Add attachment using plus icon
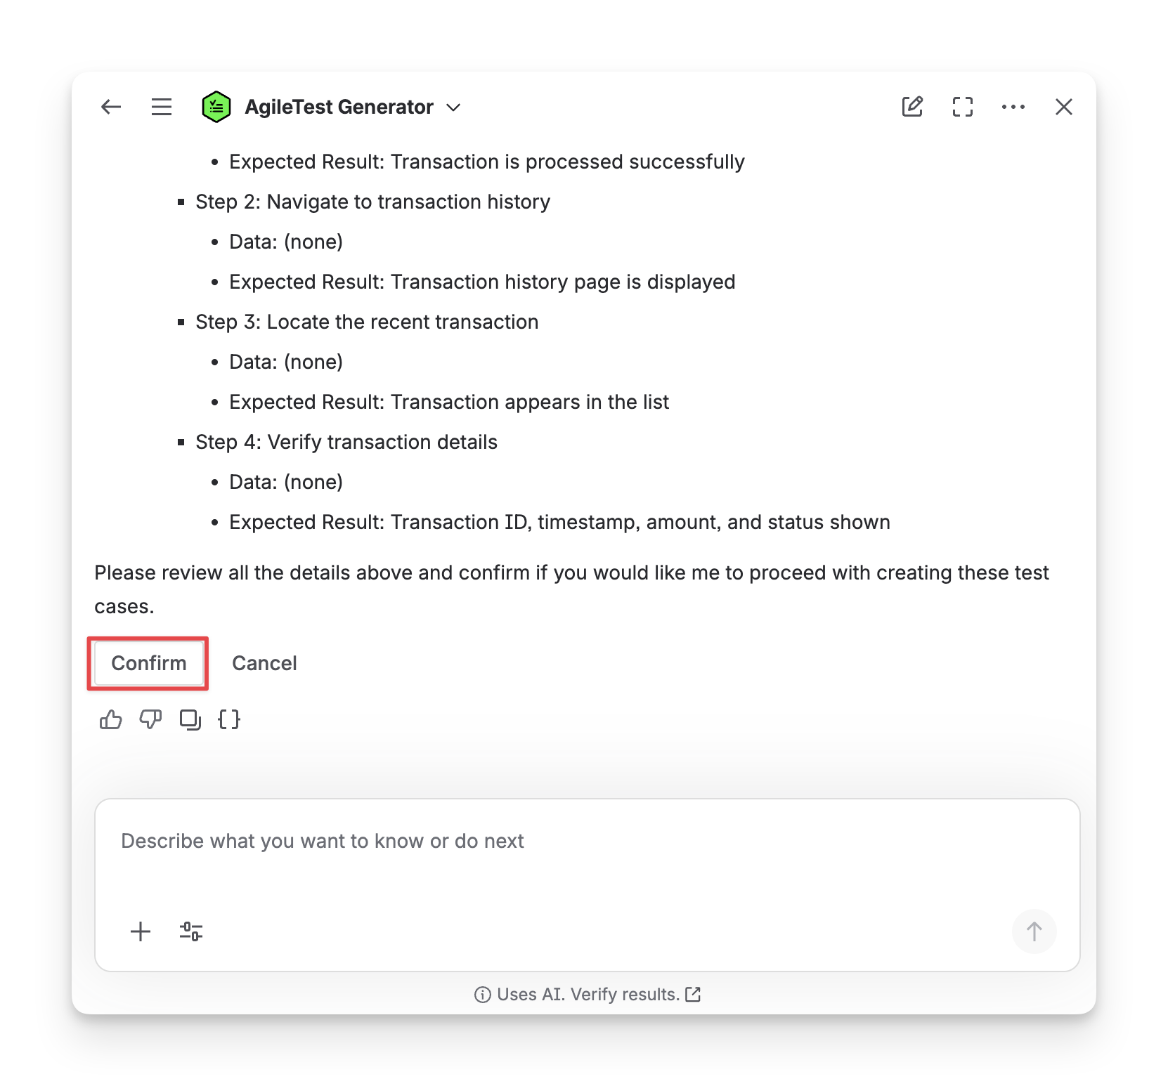This screenshot has width=1168, height=1086. pos(141,931)
